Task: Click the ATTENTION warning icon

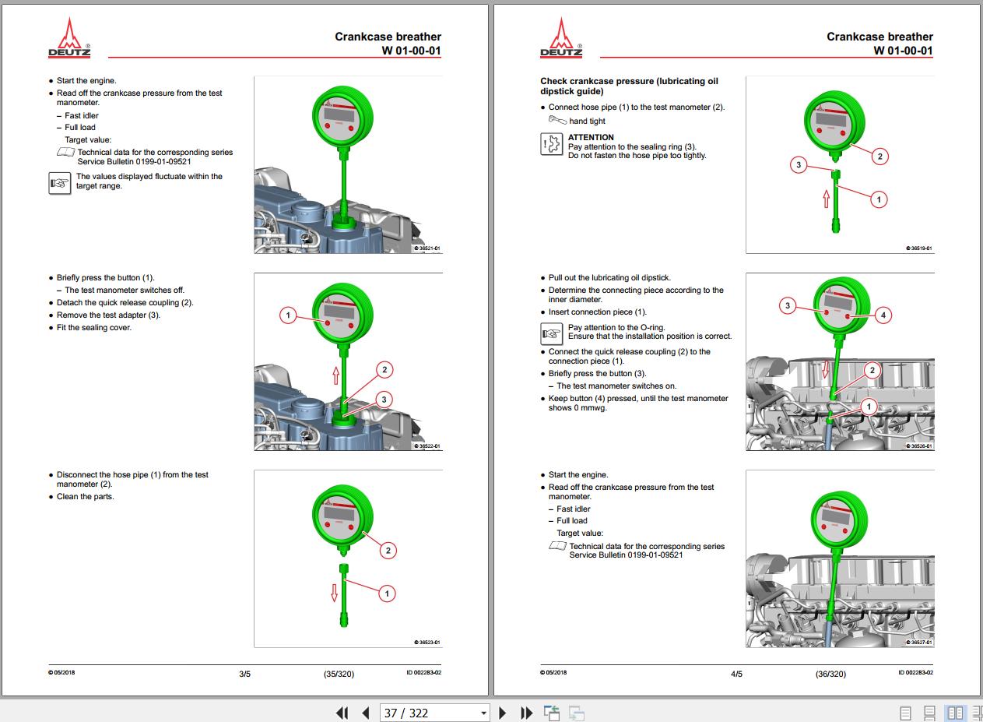Action: click(551, 144)
